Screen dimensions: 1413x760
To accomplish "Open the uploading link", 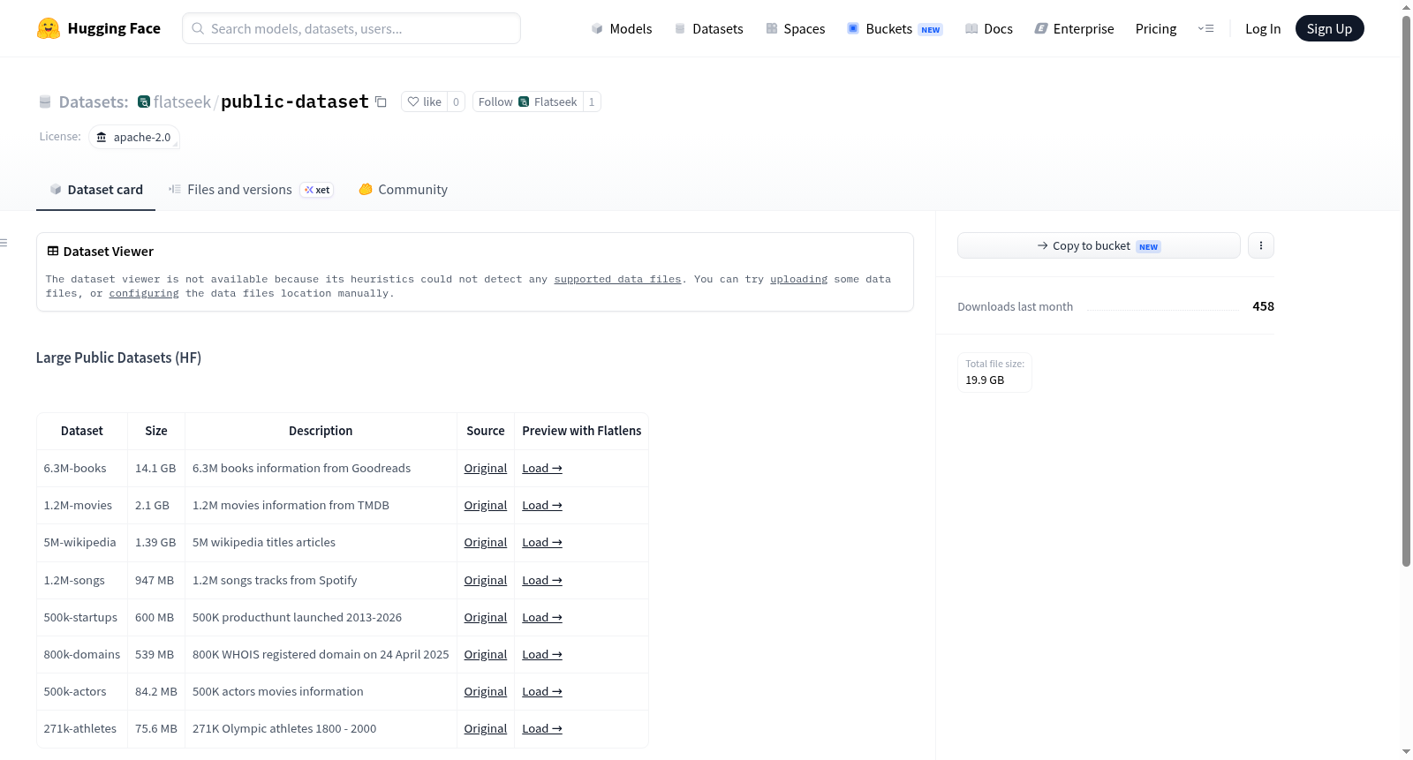I will coord(798,279).
